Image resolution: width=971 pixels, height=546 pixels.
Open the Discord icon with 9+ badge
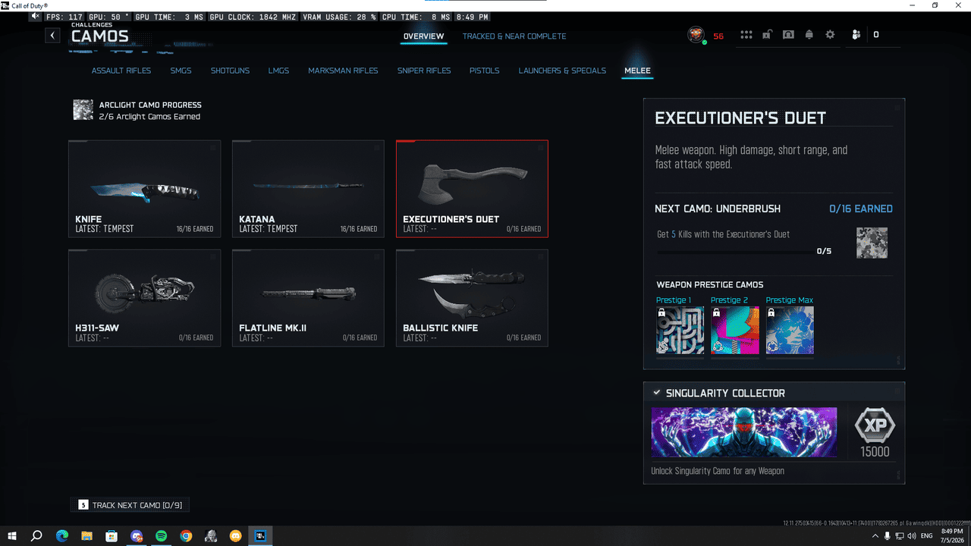click(137, 536)
